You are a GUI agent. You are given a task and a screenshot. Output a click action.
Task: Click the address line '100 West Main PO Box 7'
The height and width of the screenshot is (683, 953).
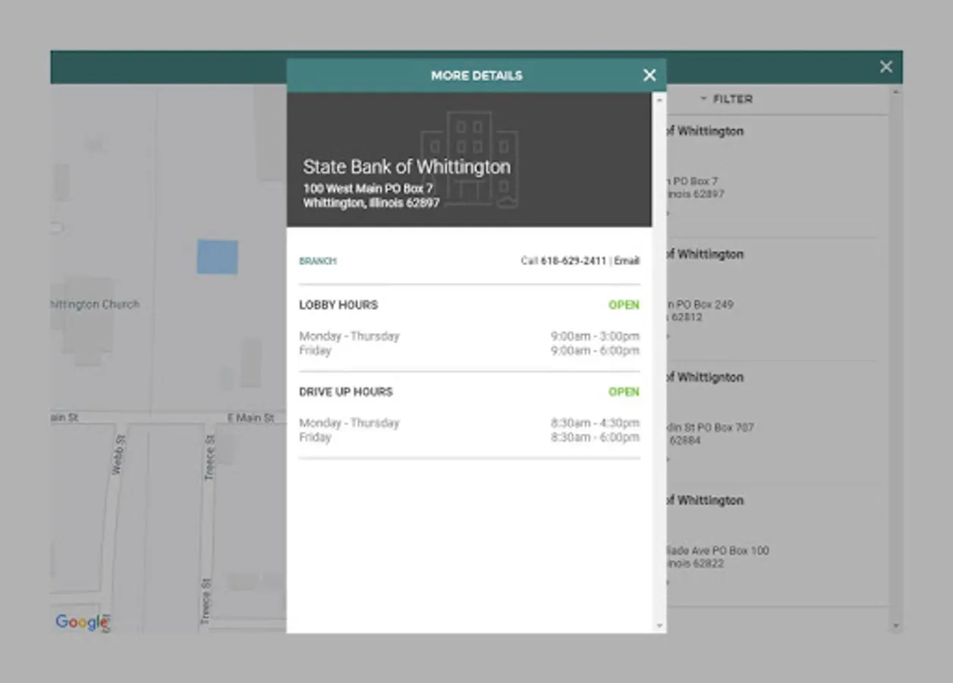[368, 188]
